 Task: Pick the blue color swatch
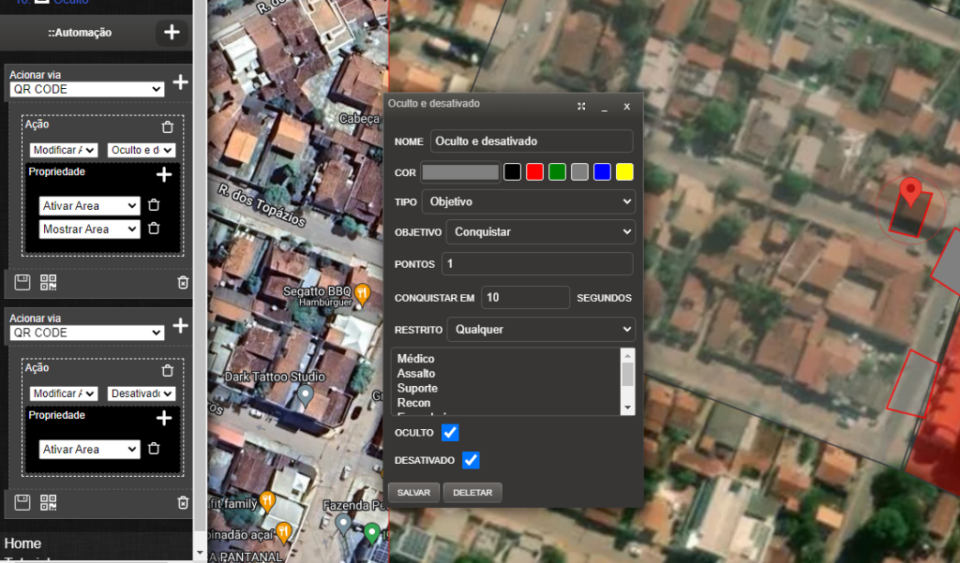602,171
